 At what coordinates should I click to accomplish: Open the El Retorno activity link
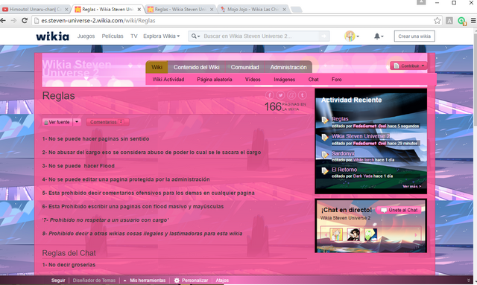(x=344, y=170)
